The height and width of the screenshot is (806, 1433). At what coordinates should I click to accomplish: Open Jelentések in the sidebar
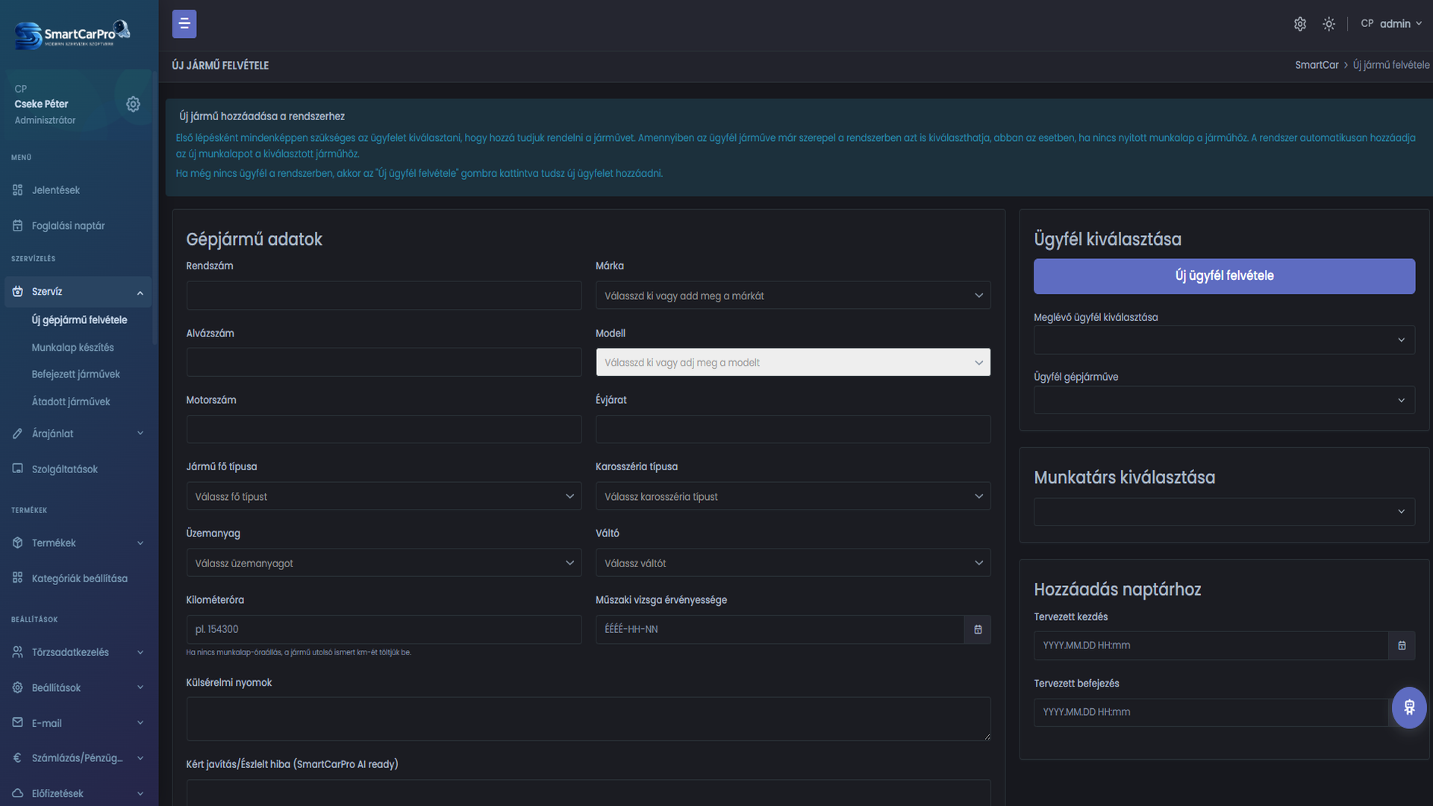55,190
